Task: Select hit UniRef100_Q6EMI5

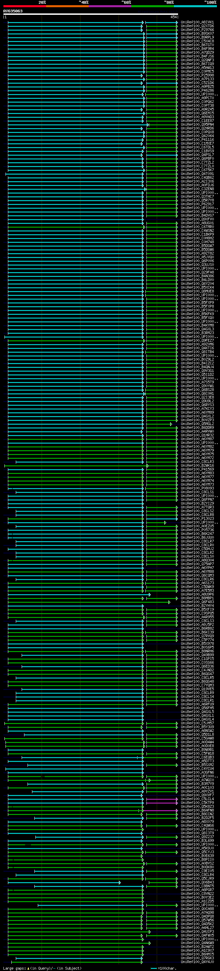Action: point(197,113)
